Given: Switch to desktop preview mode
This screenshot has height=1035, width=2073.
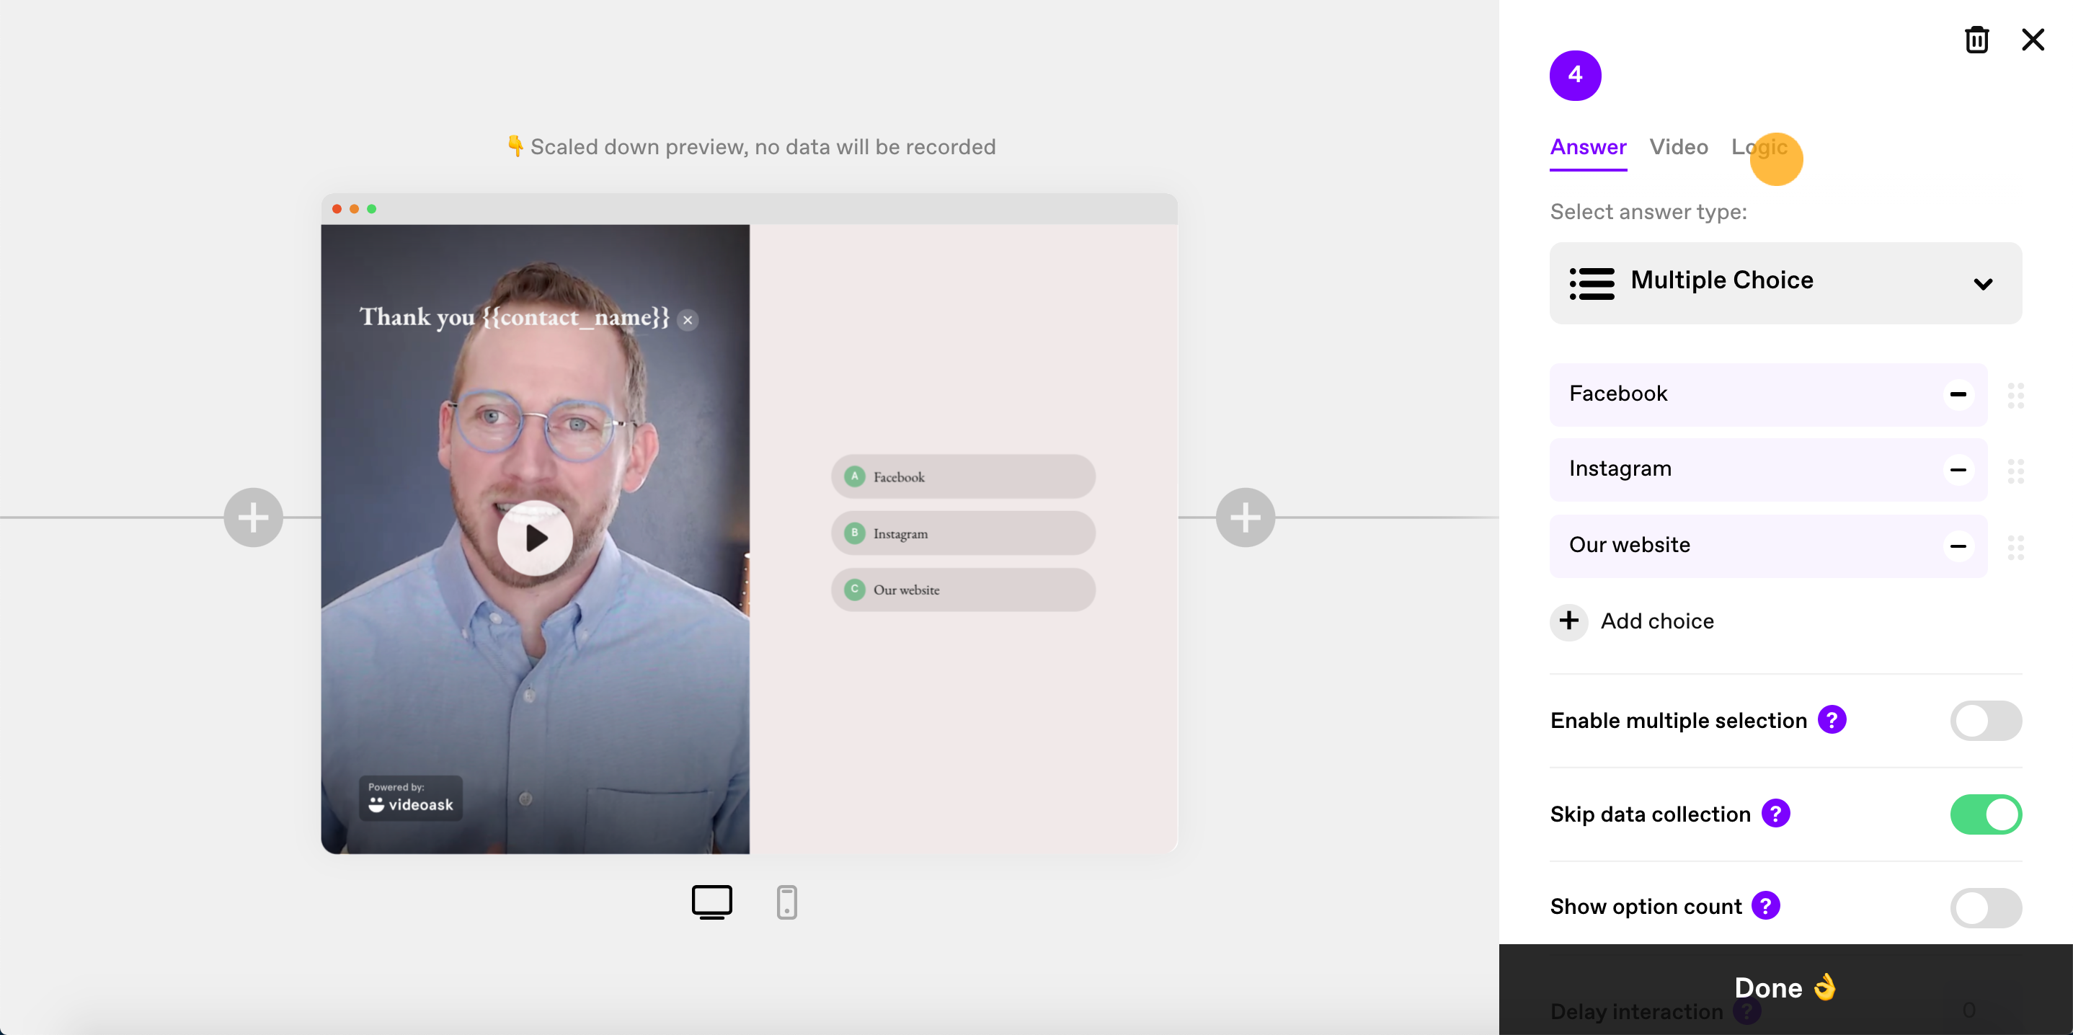Looking at the screenshot, I should tap(711, 902).
